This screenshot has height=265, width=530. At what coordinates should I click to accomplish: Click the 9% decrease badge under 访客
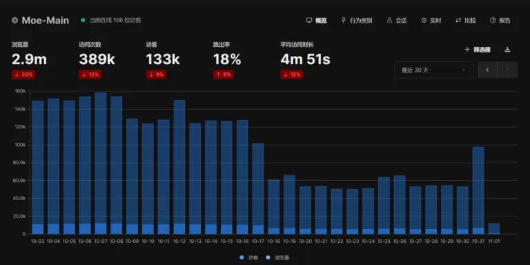156,75
